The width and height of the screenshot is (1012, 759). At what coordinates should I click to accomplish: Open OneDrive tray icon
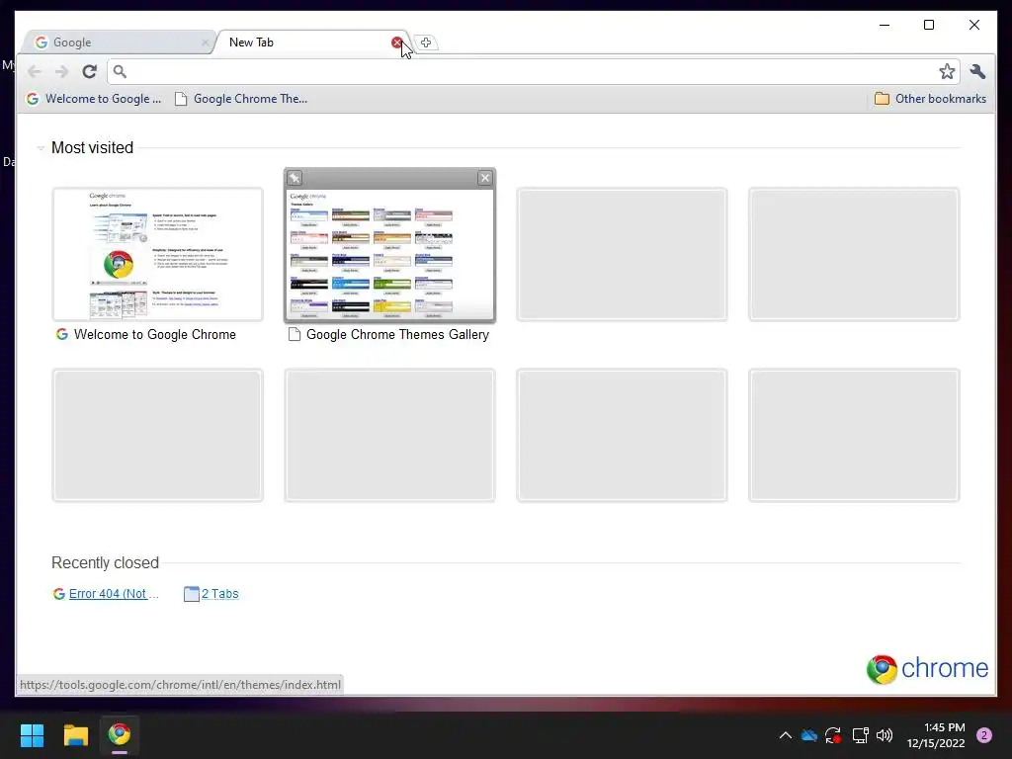[x=808, y=735]
